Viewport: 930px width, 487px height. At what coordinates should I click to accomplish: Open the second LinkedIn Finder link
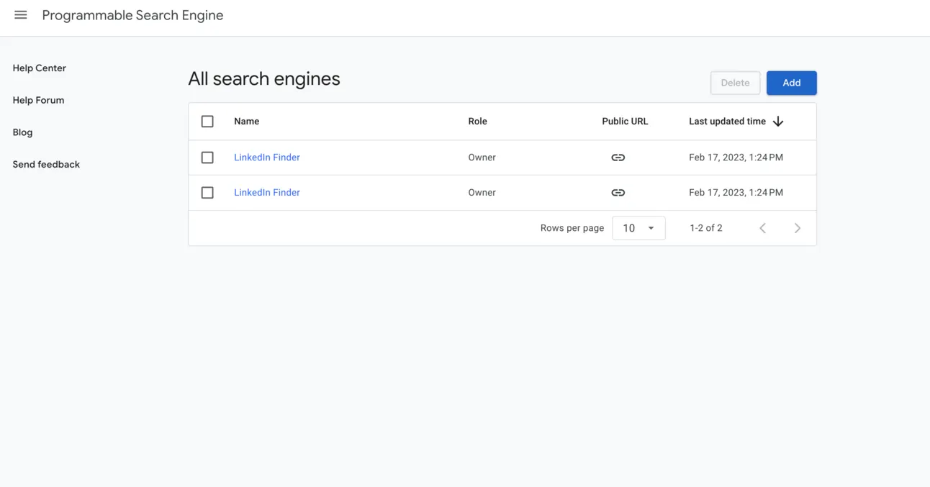coord(267,193)
